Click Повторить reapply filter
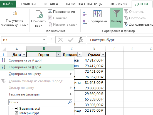The width and height of the screenshot is (153, 115). tap(135, 18)
